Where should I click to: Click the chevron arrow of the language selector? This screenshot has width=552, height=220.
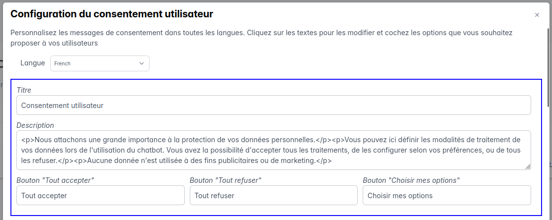point(142,63)
